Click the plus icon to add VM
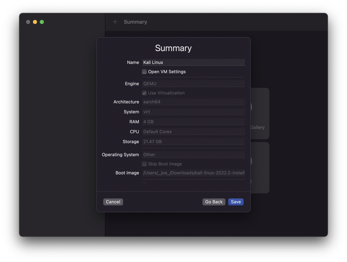Viewport: 347px width, 262px height. 115,22
